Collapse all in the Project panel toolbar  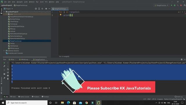point(42,9)
